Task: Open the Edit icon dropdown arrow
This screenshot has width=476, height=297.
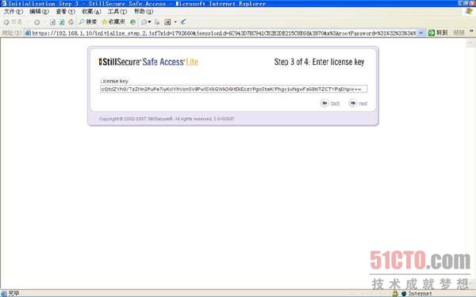Action: [x=175, y=22]
